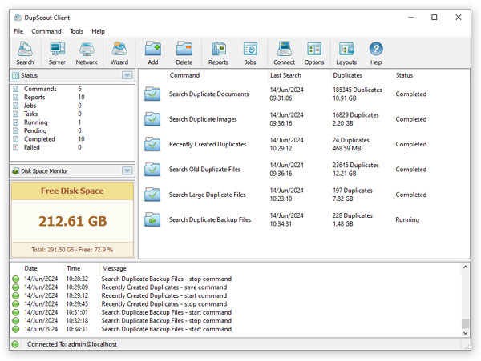Open the Command menu
This screenshot has height=361, width=481.
[x=46, y=31]
